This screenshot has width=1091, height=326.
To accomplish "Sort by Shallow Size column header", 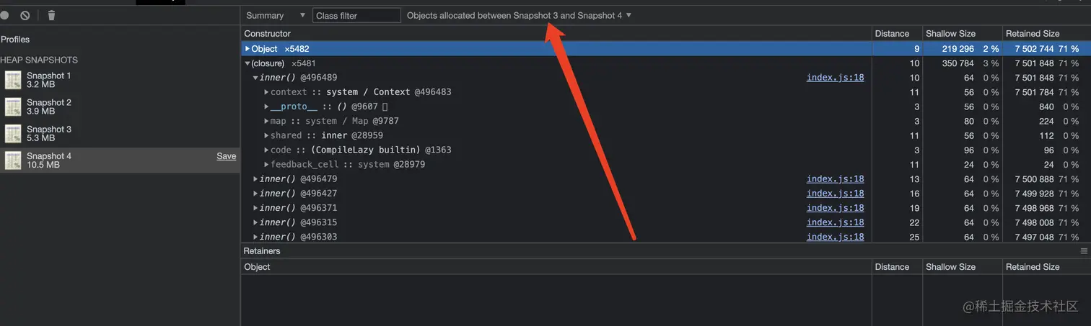I will (x=950, y=34).
